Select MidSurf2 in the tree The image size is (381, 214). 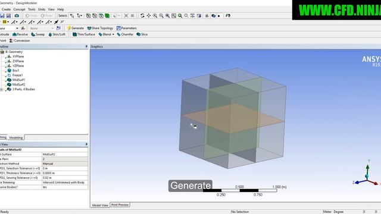pos(18,84)
